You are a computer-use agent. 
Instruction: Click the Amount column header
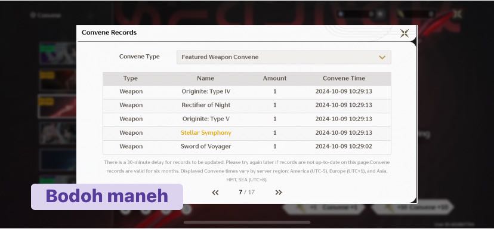click(x=274, y=79)
